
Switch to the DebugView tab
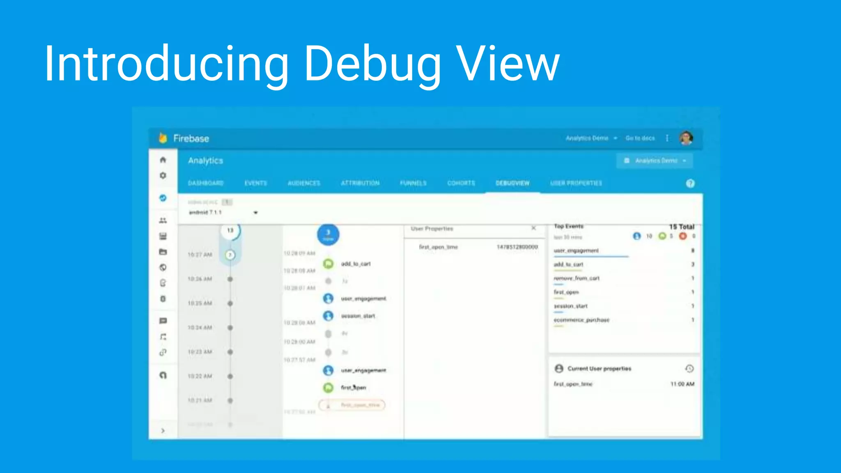point(512,183)
